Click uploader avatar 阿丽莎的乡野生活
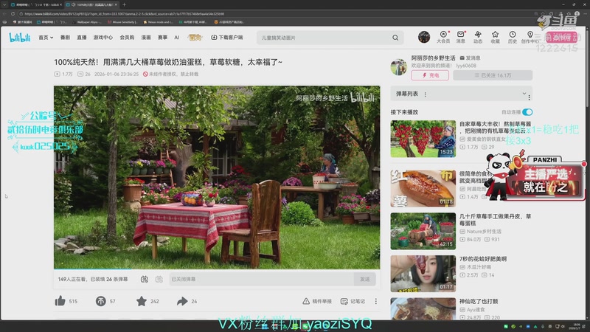The width and height of the screenshot is (590, 332). (x=399, y=66)
